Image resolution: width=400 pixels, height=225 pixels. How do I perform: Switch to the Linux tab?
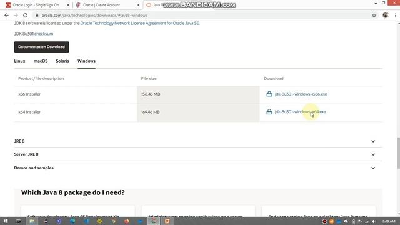coord(19,61)
